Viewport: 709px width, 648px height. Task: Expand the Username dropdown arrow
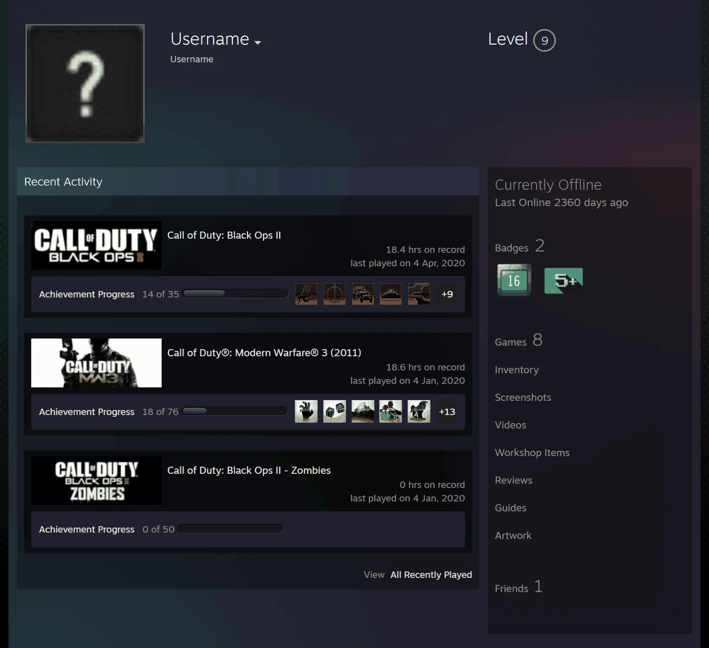point(258,42)
